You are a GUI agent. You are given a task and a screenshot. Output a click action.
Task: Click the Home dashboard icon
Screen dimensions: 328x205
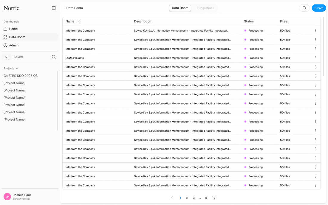point(5,29)
